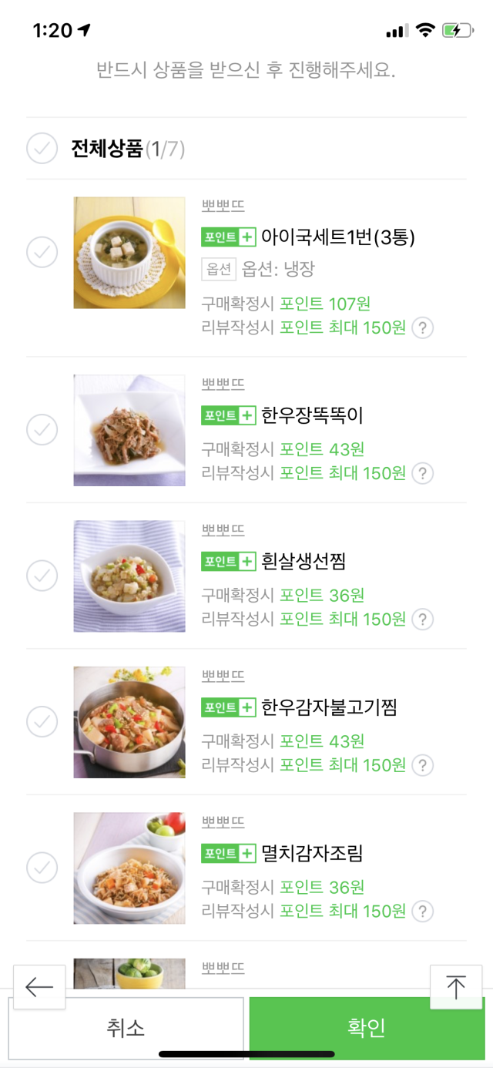
Task: Tap the 멸치감자조림 product thumbnail
Action: click(x=129, y=868)
